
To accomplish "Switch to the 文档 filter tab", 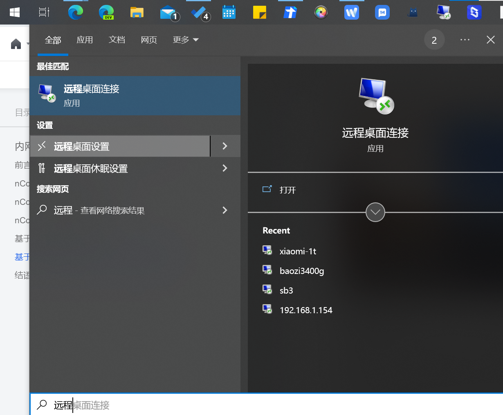I will pyautogui.click(x=117, y=40).
